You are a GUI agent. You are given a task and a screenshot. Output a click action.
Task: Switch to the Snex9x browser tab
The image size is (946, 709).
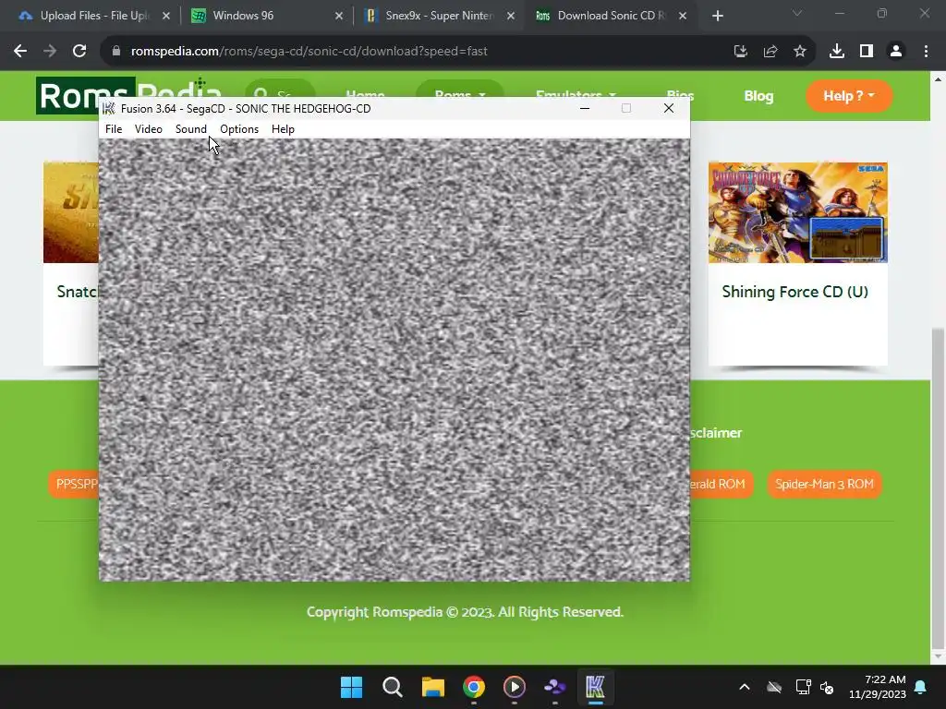click(439, 16)
